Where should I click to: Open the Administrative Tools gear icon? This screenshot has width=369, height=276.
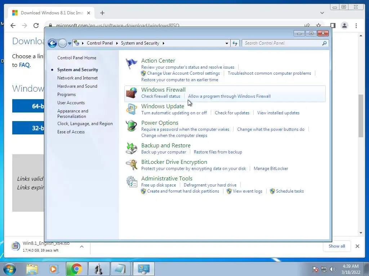click(x=131, y=181)
